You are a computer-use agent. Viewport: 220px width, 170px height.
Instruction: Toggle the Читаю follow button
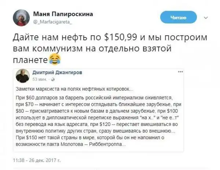[x=179, y=17]
